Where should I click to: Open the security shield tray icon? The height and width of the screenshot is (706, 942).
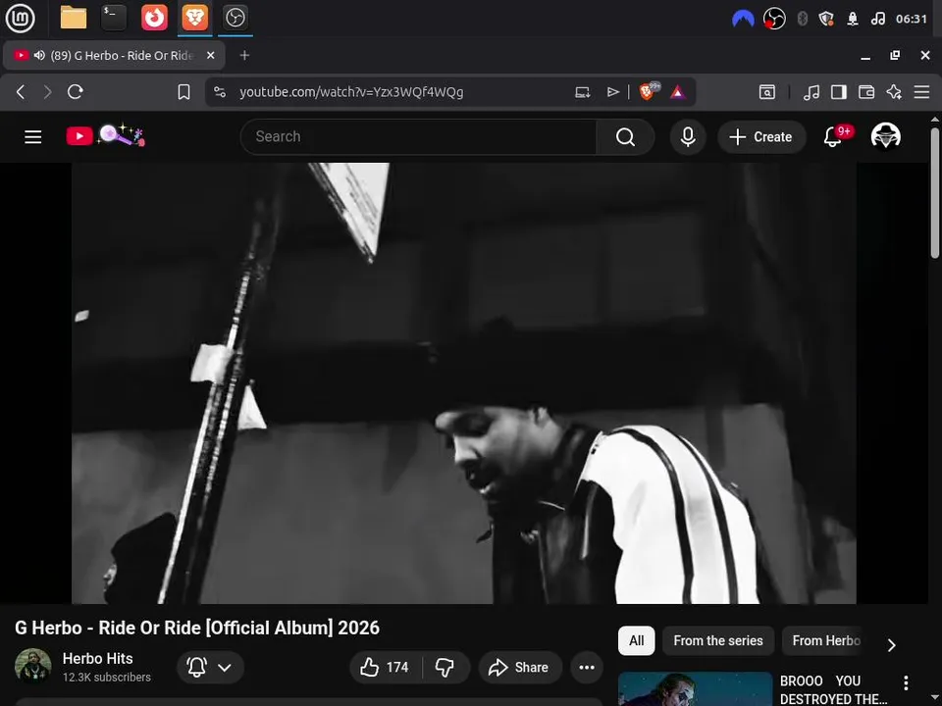point(826,20)
